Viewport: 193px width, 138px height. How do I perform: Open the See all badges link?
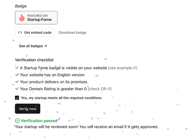pos(33,46)
